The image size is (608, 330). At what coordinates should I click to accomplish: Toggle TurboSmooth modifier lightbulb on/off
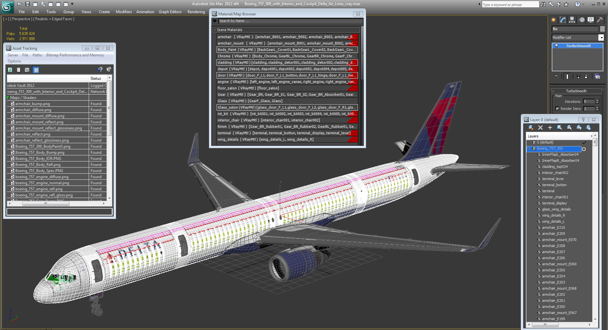click(556, 46)
